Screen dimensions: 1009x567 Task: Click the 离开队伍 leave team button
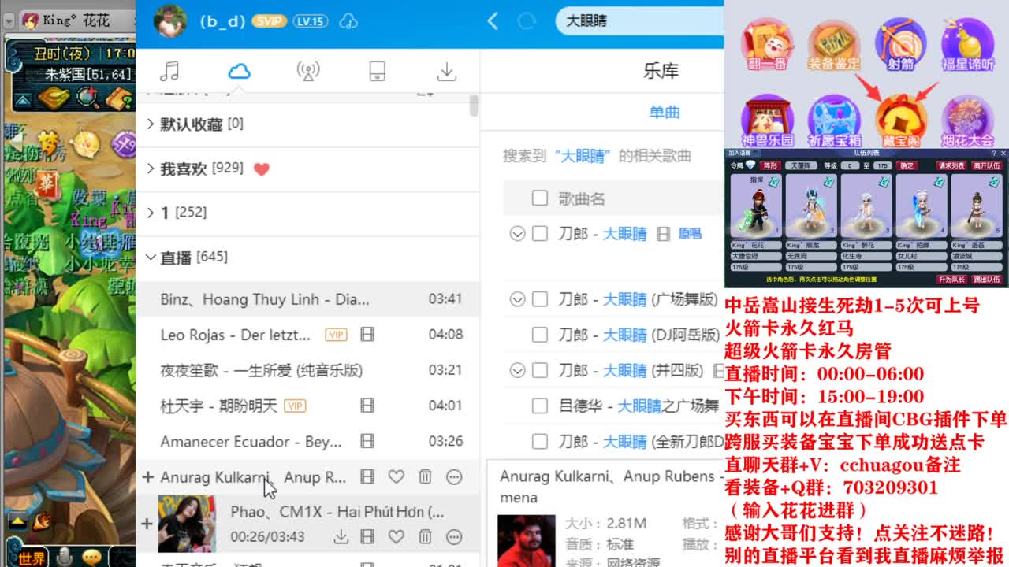986,165
